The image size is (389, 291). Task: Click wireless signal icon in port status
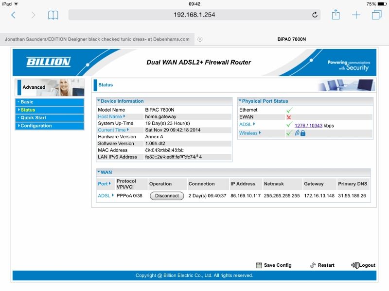[x=297, y=133]
